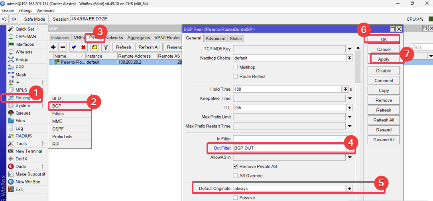Toggle the Route Reflect checkbox
The image size is (433, 201).
tap(236, 76)
